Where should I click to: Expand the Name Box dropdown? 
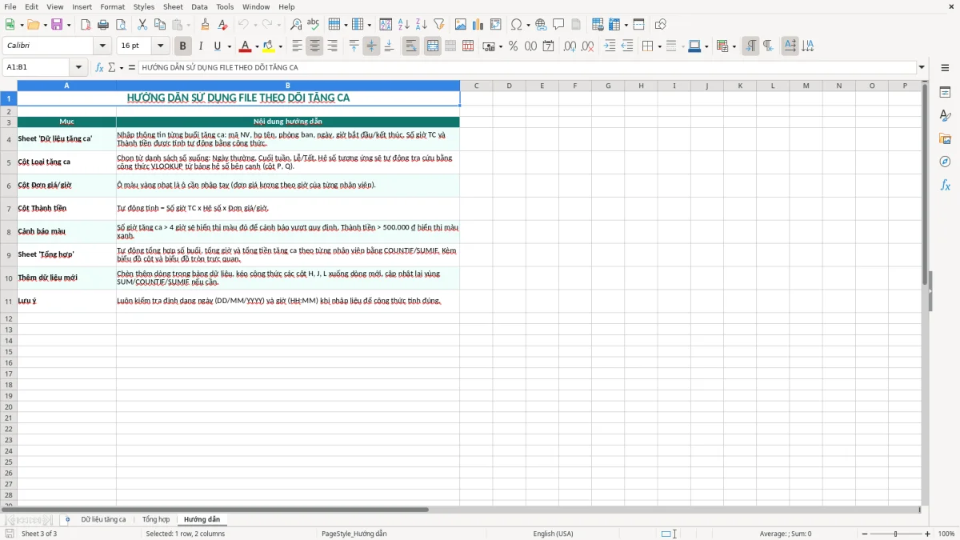[78, 68]
